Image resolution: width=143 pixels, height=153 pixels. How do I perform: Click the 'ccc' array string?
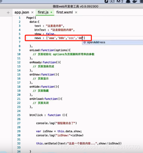[71, 38]
